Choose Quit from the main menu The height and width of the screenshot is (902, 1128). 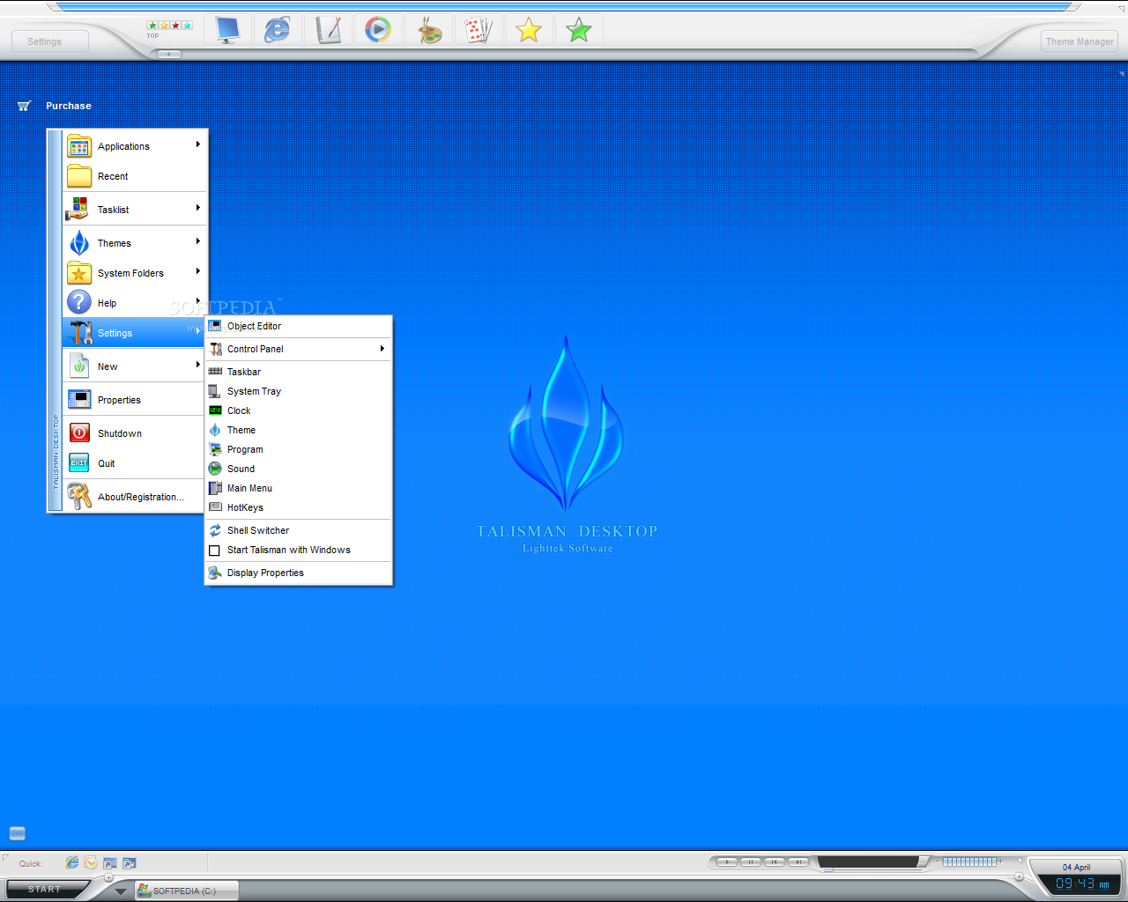click(x=135, y=463)
